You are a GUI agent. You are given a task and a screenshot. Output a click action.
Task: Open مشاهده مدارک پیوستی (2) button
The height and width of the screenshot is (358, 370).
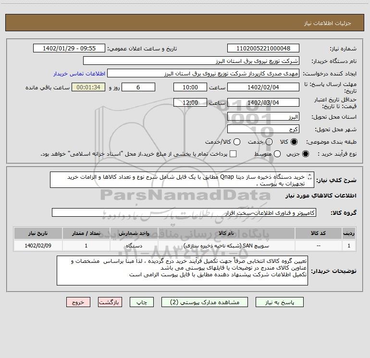click(x=205, y=302)
